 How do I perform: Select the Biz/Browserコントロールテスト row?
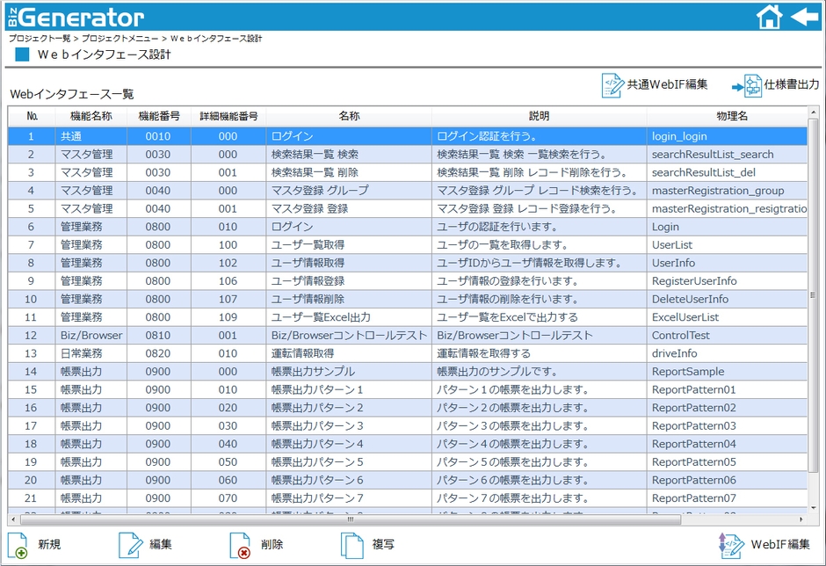coord(351,335)
